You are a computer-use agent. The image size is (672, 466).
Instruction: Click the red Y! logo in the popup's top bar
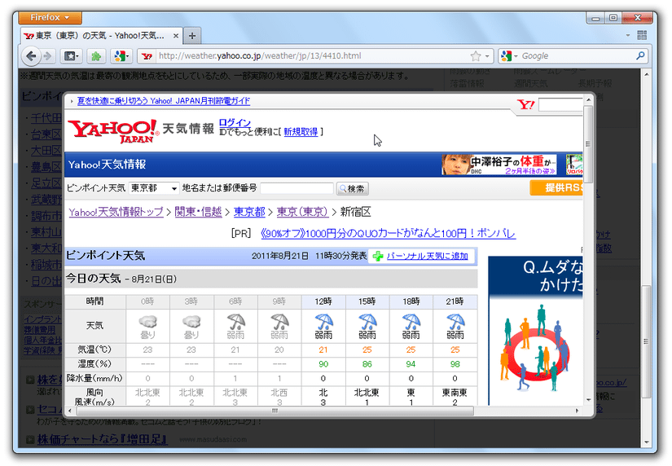(526, 104)
